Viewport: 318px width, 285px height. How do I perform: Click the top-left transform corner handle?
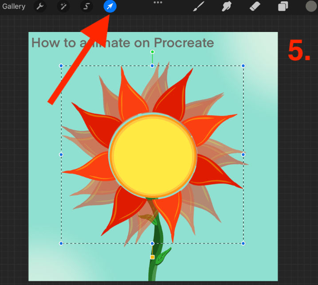[61, 66]
